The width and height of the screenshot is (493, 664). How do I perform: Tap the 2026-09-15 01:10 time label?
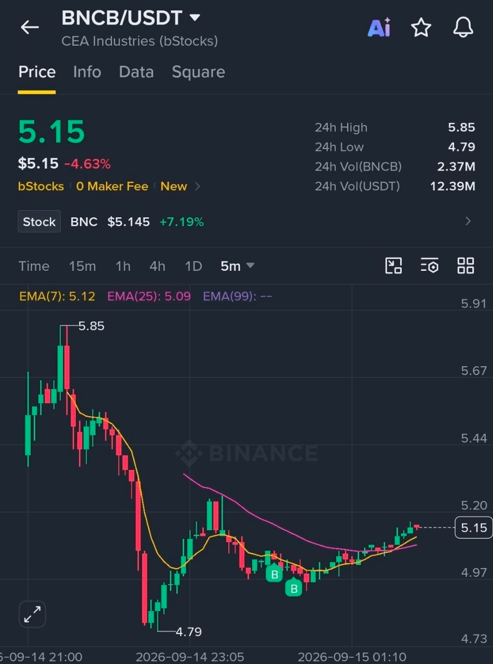[x=352, y=657]
